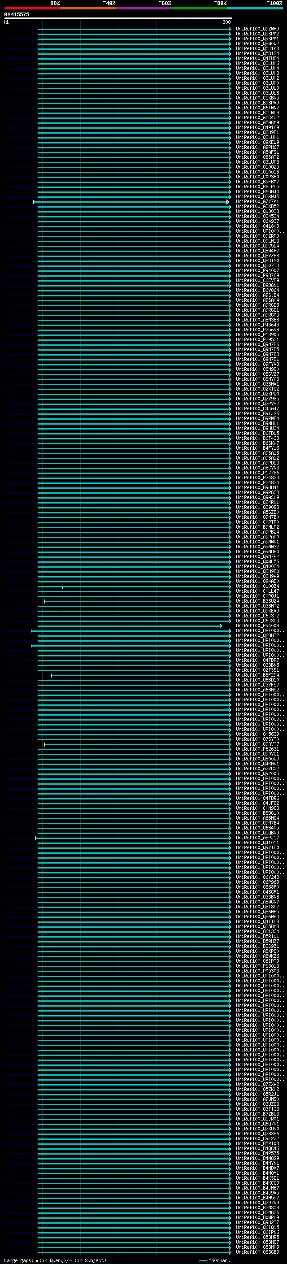Choose hit UniRef100_Q4TUC4

[x=257, y=58]
